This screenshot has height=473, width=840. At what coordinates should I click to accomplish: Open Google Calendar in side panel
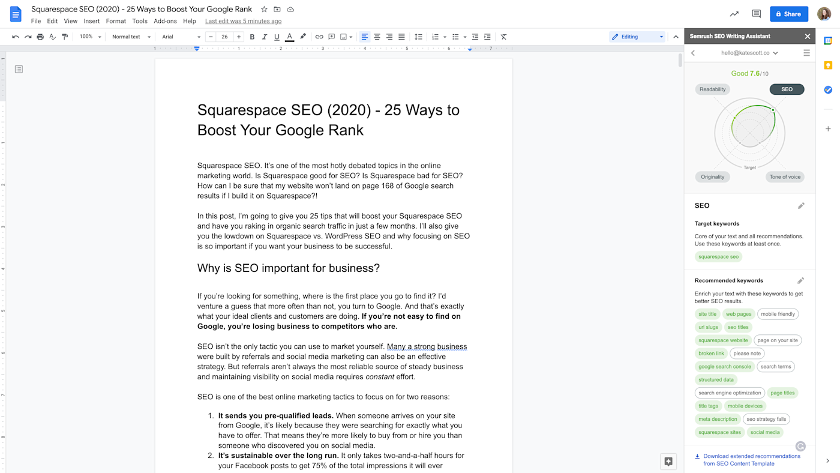pyautogui.click(x=828, y=41)
